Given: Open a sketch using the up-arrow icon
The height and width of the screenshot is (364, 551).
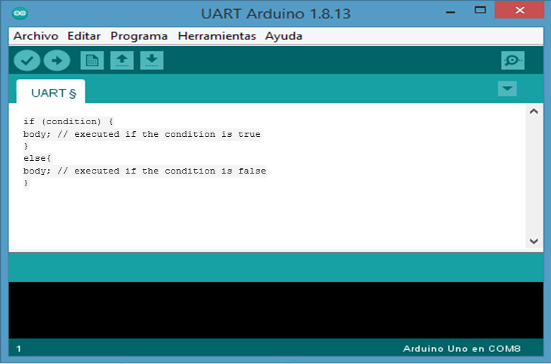Looking at the screenshot, I should 122,61.
